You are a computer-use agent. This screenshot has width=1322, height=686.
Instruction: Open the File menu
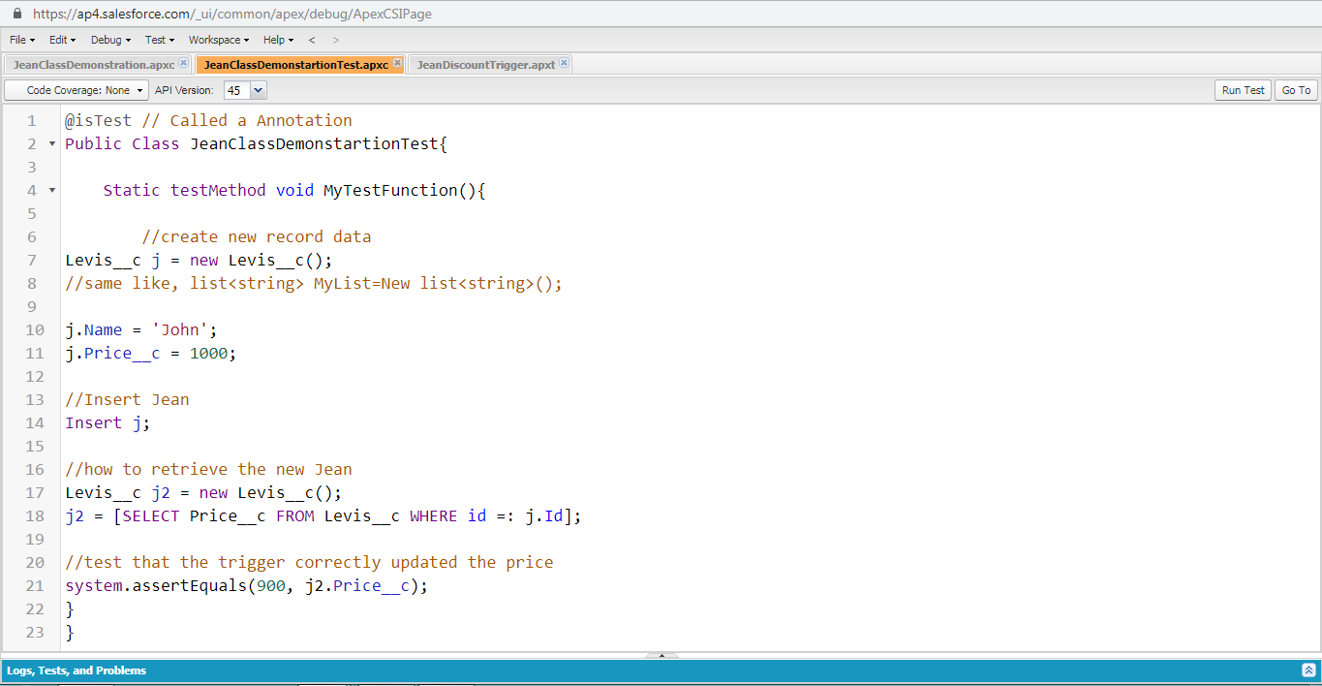click(x=21, y=40)
